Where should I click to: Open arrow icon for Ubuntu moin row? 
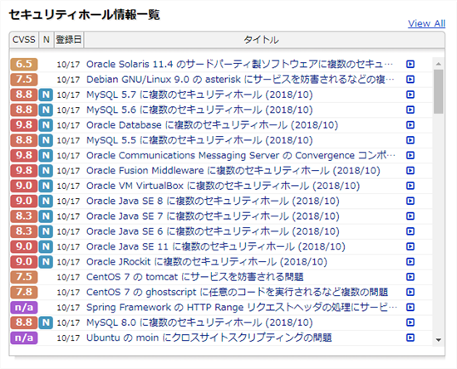(410, 337)
